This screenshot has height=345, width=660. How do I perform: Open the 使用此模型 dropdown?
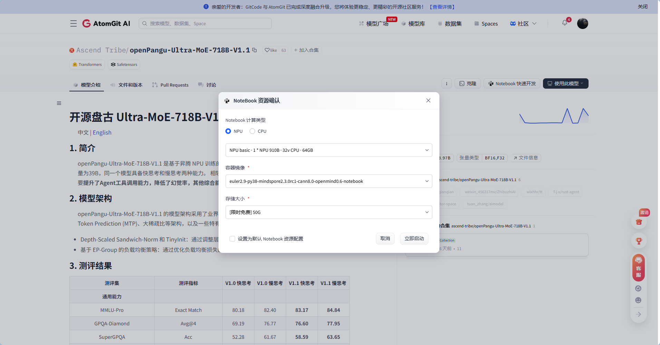tap(565, 83)
